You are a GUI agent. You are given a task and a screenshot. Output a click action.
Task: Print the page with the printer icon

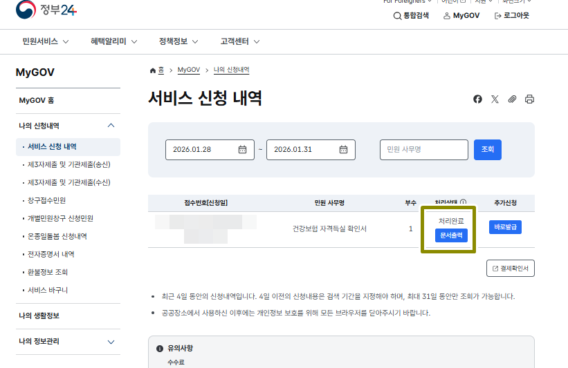coord(529,99)
